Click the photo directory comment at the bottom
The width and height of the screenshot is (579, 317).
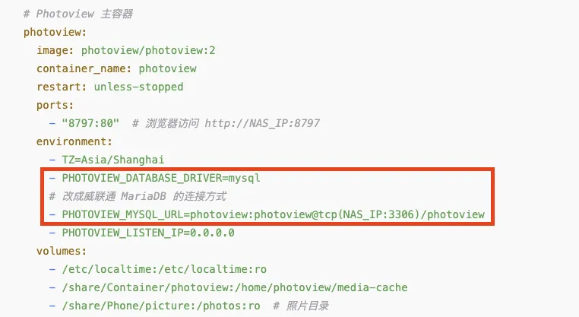(x=301, y=306)
